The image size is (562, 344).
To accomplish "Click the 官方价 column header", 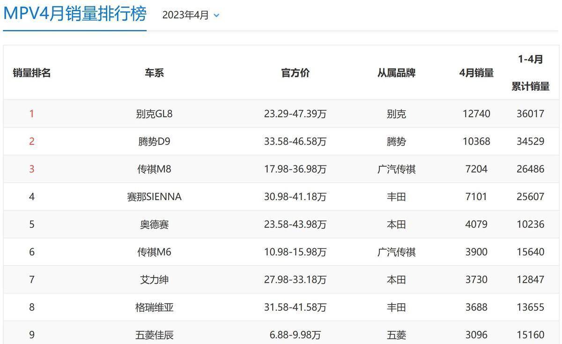I will click(295, 73).
